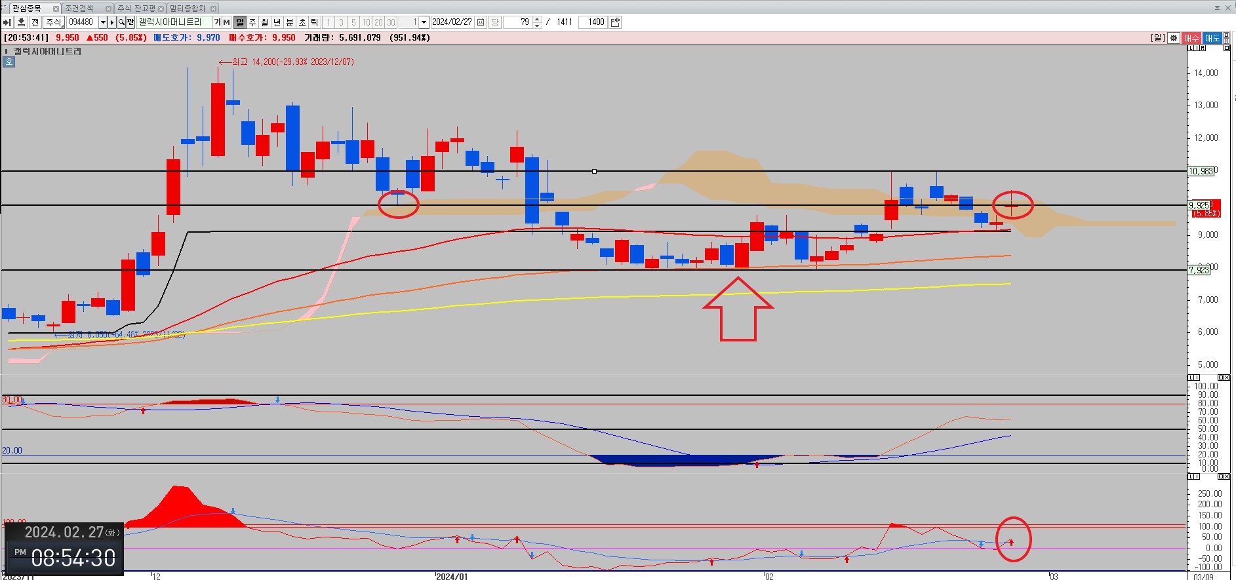Expand the interval value dropdown arrow
Screen dimensions: 1236x580
pyautogui.click(x=424, y=22)
